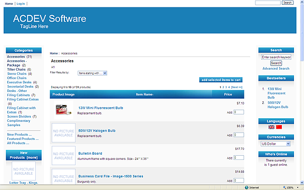
Task: Select the Chinese language flag
Action: (x=279, y=127)
